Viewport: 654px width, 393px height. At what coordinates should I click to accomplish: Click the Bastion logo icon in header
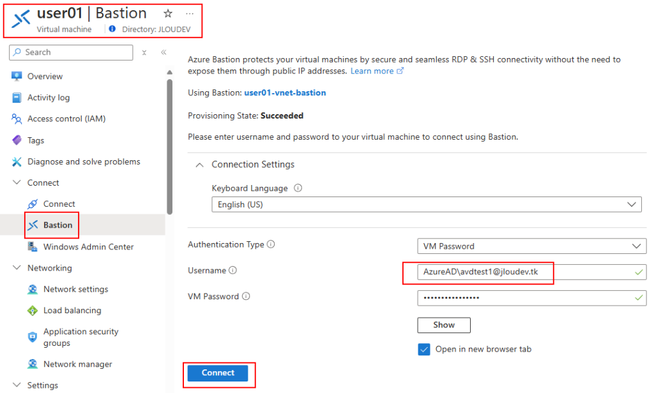coord(21,19)
